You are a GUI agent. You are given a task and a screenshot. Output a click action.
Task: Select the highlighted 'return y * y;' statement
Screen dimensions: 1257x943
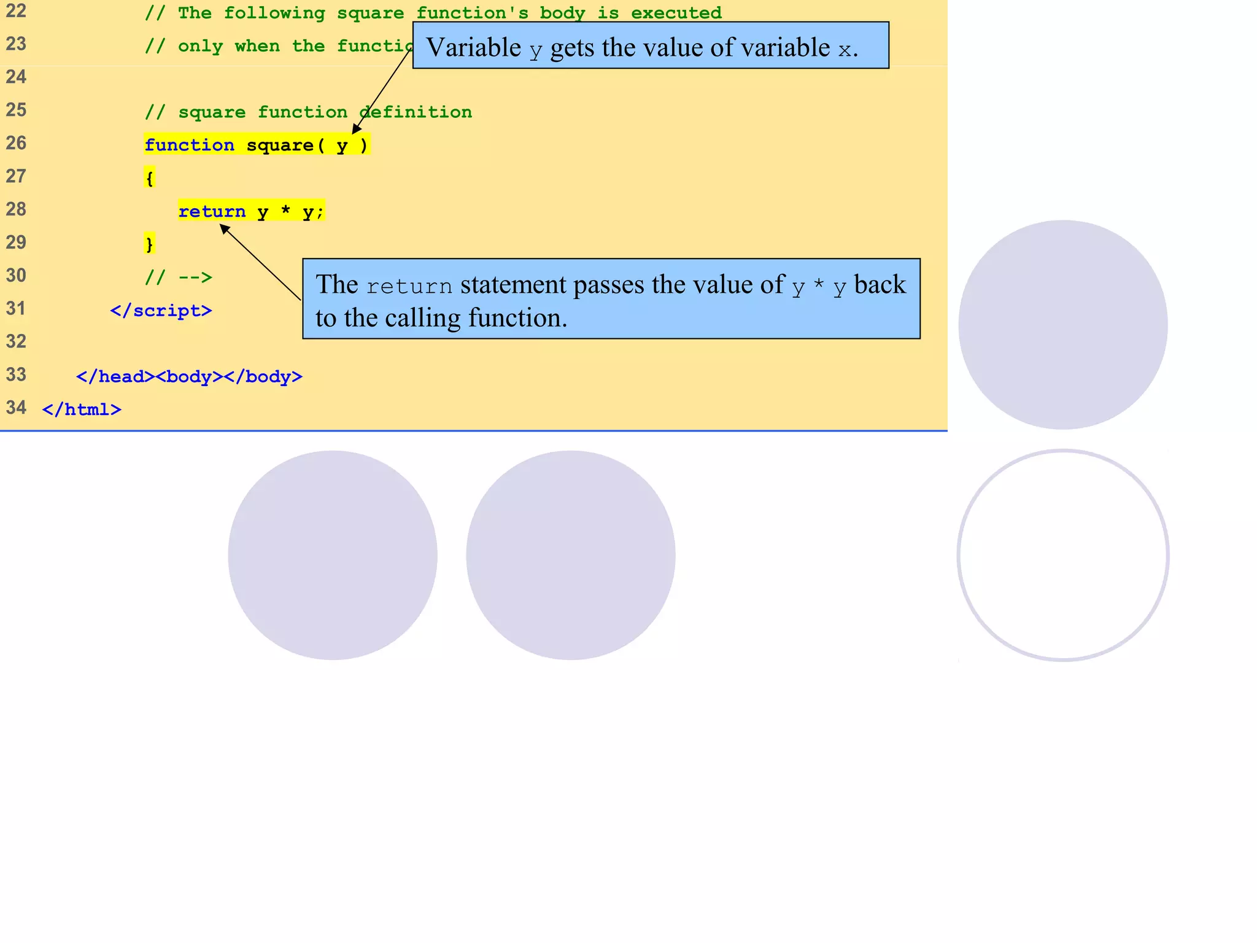click(251, 211)
